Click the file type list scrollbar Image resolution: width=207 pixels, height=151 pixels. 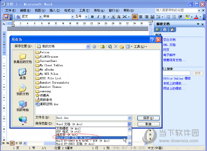pos(130,136)
